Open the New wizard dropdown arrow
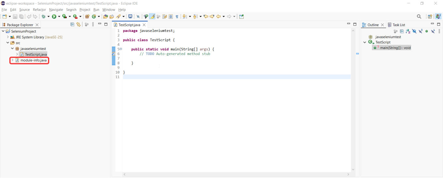This screenshot has height=178, width=443. [x=10, y=17]
